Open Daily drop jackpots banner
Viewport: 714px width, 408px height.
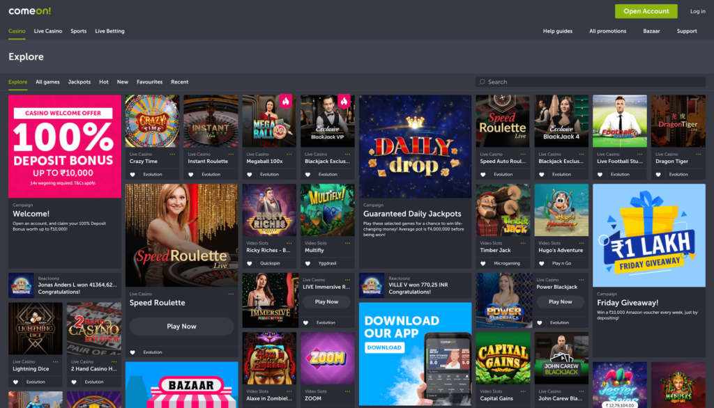[416, 146]
